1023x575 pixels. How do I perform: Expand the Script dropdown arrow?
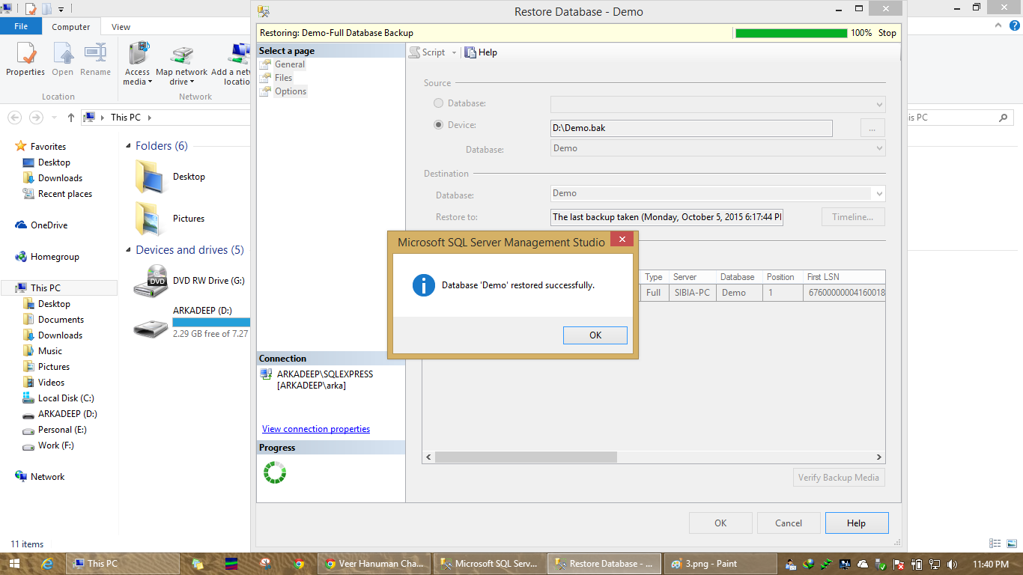(454, 52)
